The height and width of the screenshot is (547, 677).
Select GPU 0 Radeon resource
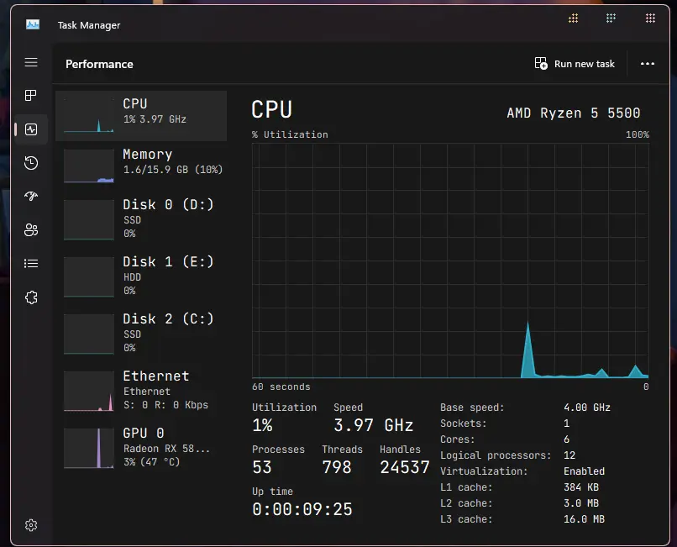tap(141, 447)
